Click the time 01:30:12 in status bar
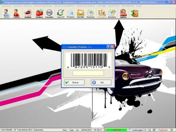This screenshot has width=176, height=132. 98,130
